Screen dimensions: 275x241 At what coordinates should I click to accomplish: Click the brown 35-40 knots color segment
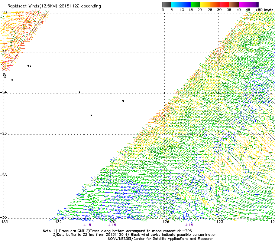(234, 4)
